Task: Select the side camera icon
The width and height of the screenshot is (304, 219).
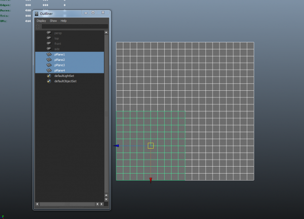Action: click(x=49, y=49)
